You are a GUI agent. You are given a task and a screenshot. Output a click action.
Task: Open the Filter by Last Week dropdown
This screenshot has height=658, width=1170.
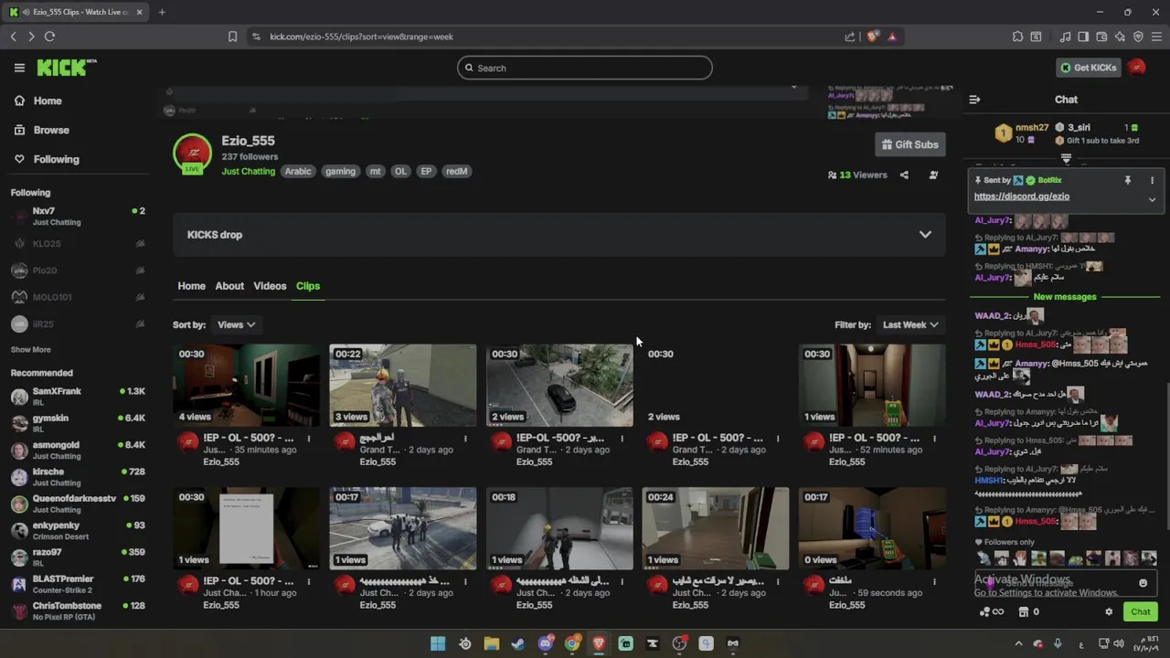click(909, 324)
